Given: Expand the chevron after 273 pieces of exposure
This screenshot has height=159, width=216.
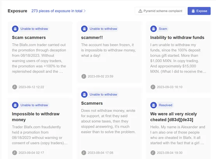Looking at the screenshot, I should (85, 11).
